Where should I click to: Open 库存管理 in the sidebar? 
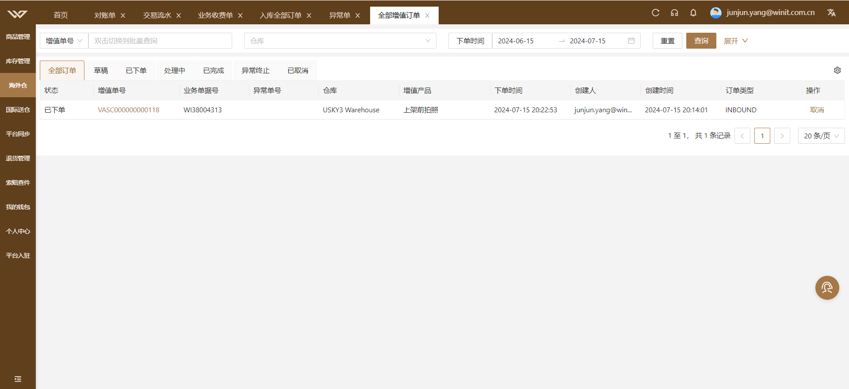point(18,61)
